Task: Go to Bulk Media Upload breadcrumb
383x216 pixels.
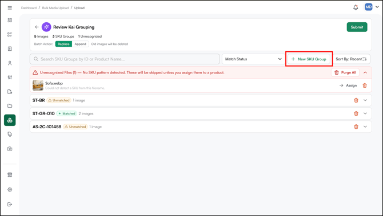Action: (x=55, y=8)
